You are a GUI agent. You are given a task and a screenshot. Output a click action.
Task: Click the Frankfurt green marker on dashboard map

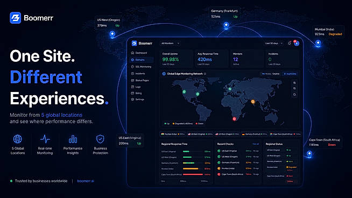coord(230,89)
